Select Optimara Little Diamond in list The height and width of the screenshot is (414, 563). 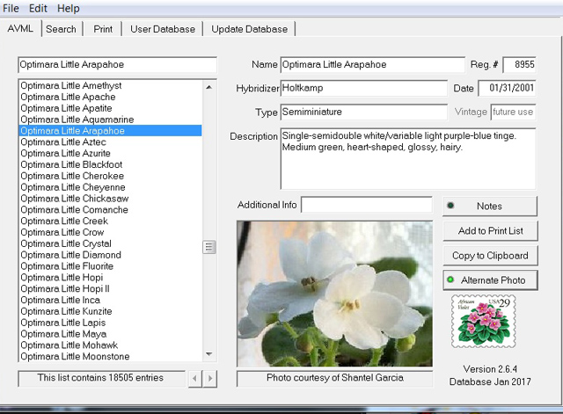(110, 255)
